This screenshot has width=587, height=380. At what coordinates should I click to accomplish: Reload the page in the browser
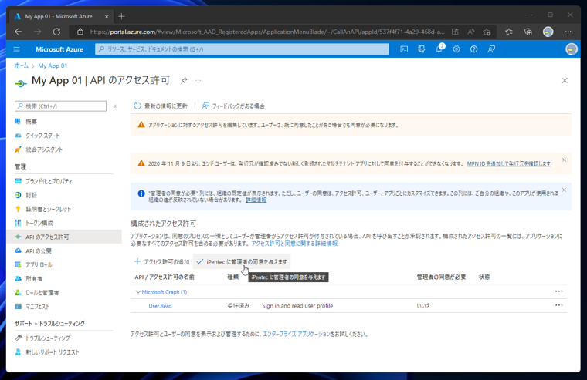pyautogui.click(x=56, y=32)
